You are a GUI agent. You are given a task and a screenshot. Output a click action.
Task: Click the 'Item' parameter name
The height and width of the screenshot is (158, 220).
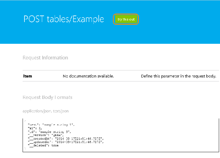(28, 76)
